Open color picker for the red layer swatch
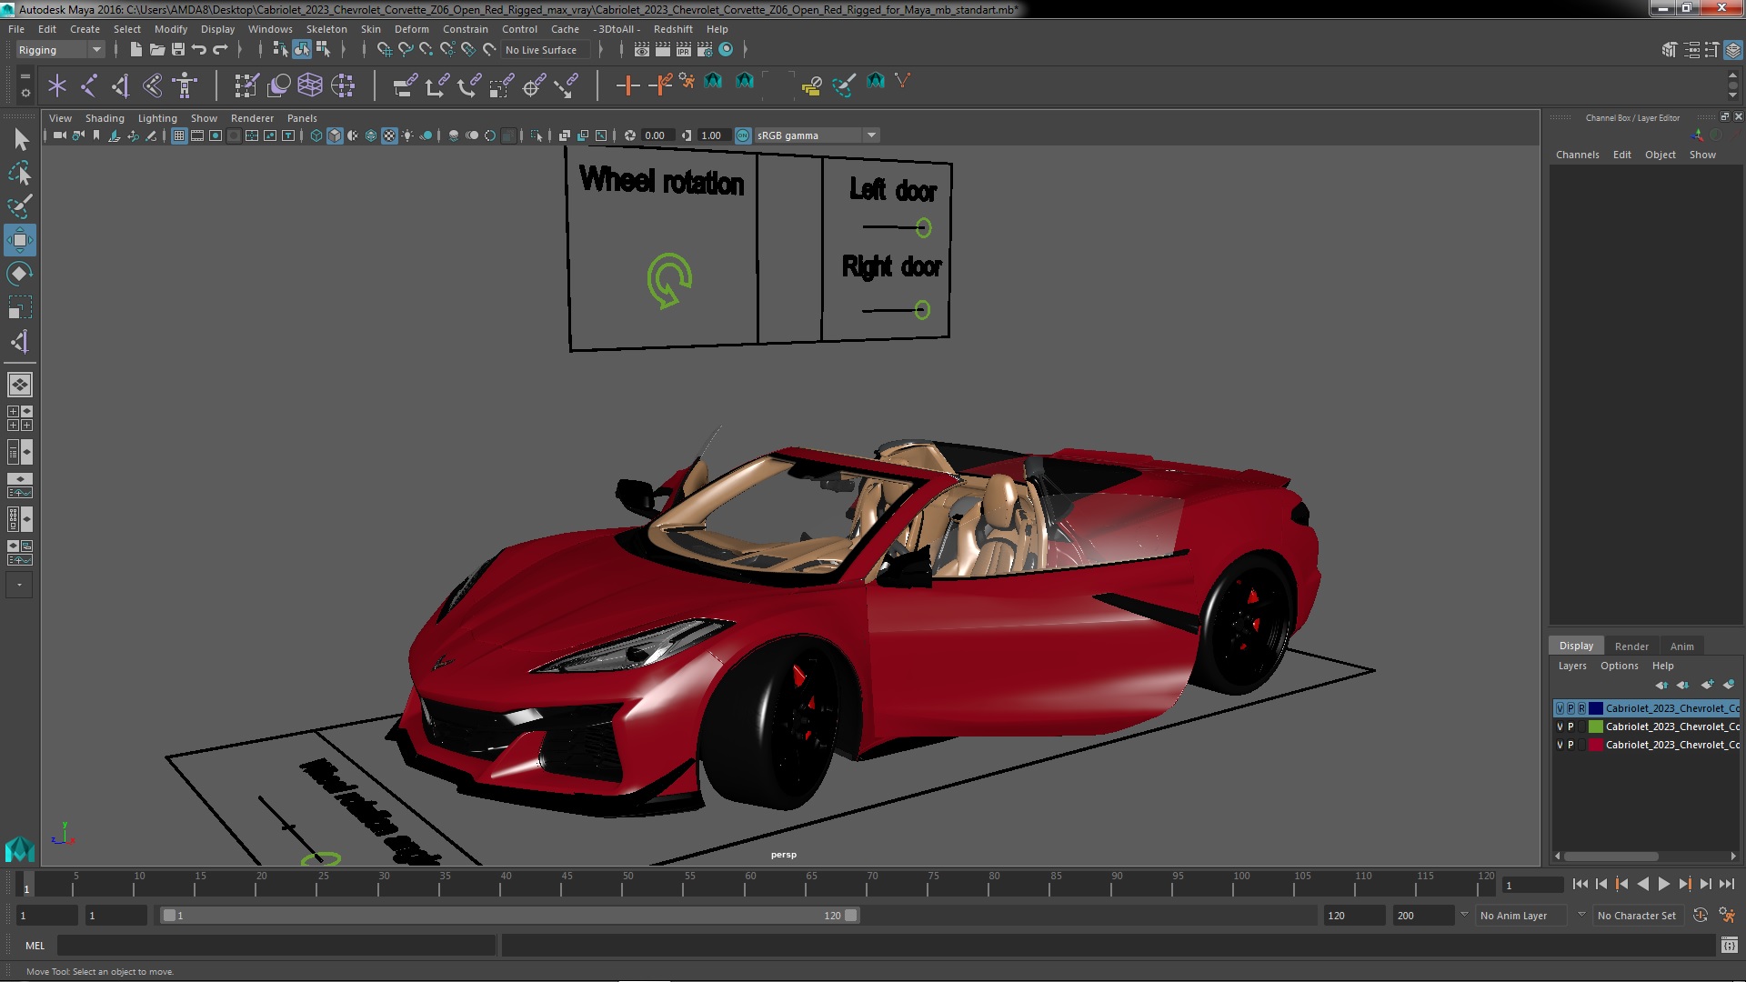This screenshot has width=1746, height=982. 1595,745
